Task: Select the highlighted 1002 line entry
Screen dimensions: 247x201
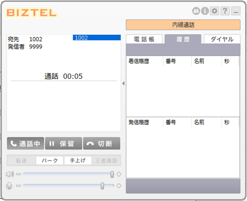Action: point(97,38)
